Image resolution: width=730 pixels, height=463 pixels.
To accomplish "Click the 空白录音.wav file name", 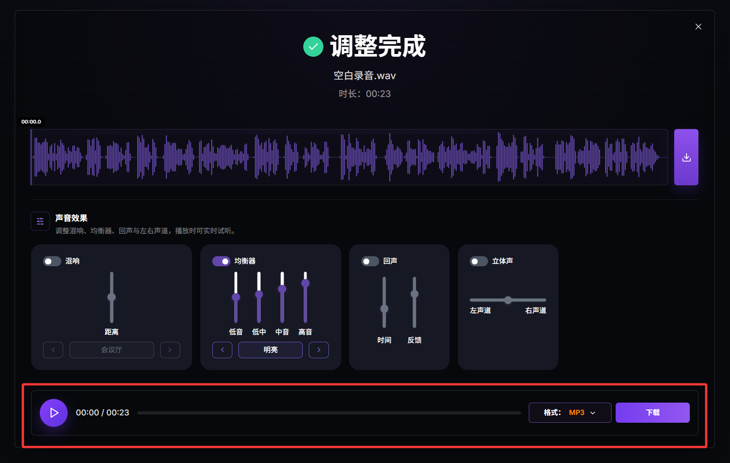I will pos(365,75).
